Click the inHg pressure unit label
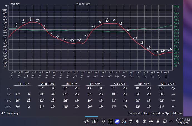This screenshot has width=192, height=126. tap(176, 6)
